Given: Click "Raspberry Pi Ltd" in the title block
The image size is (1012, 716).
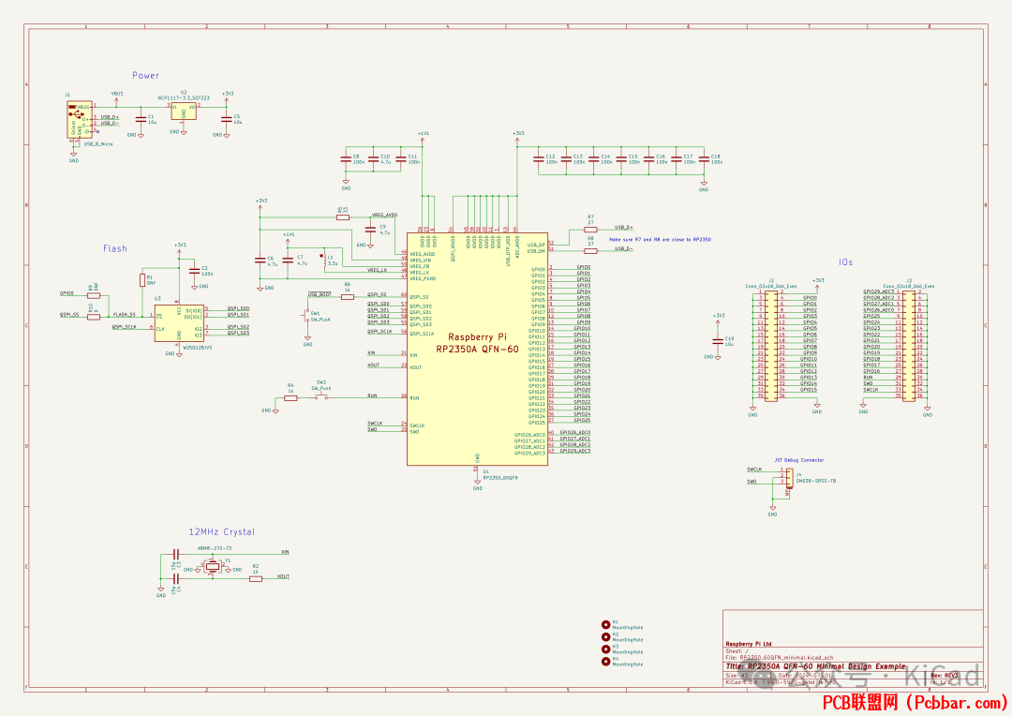Looking at the screenshot, I should (749, 644).
